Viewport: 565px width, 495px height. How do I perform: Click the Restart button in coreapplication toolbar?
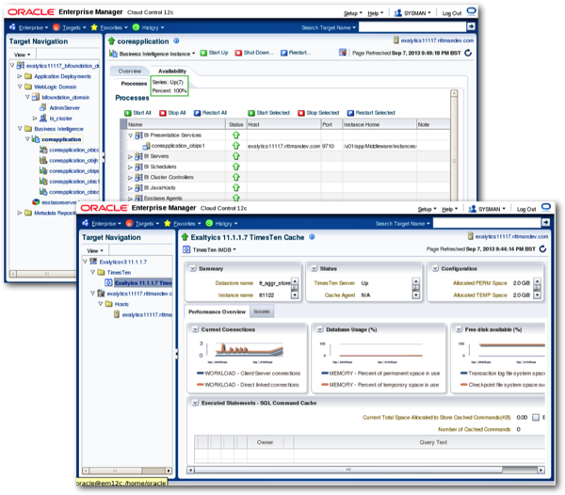click(296, 53)
